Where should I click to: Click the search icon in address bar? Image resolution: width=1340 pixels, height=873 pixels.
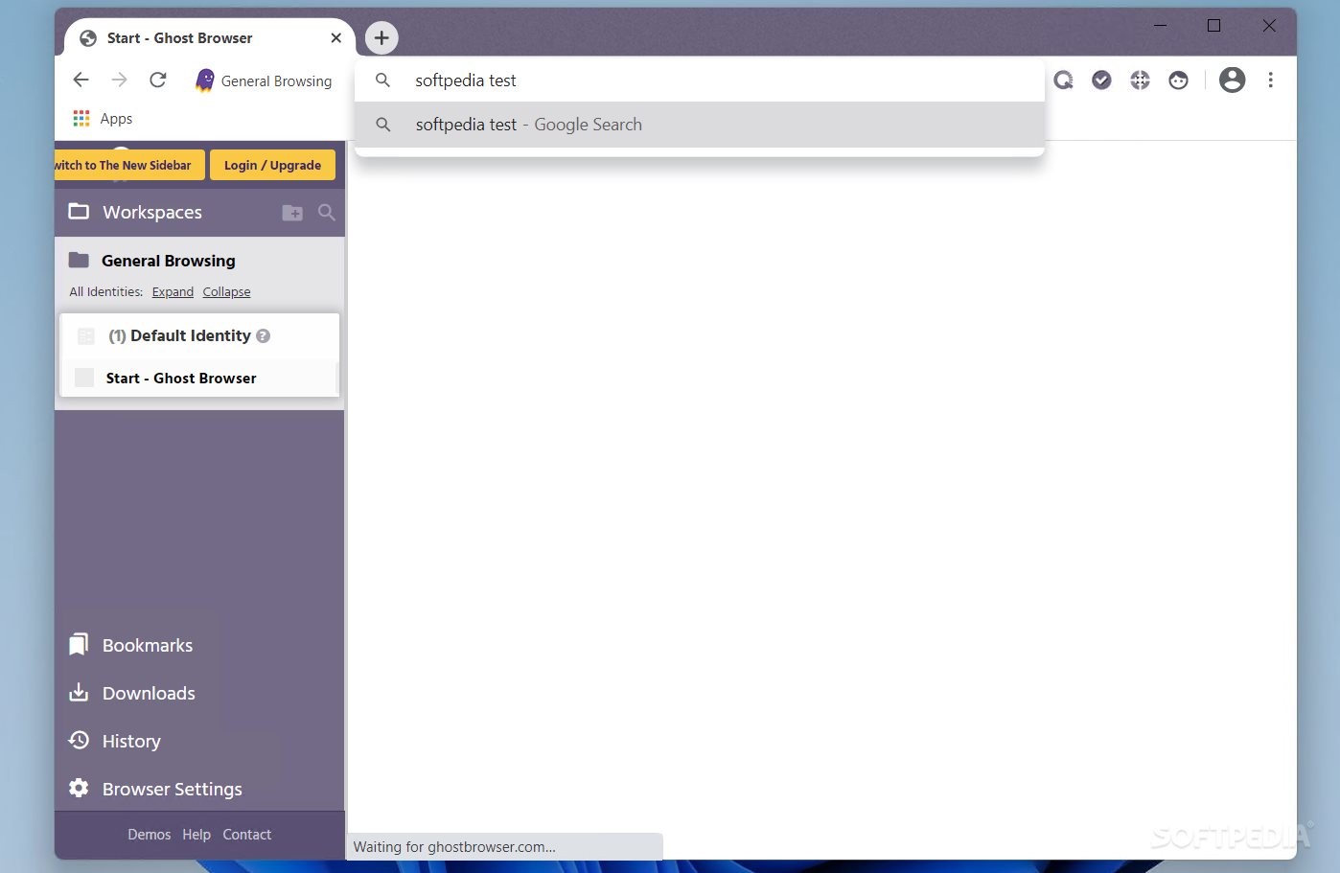click(x=382, y=80)
